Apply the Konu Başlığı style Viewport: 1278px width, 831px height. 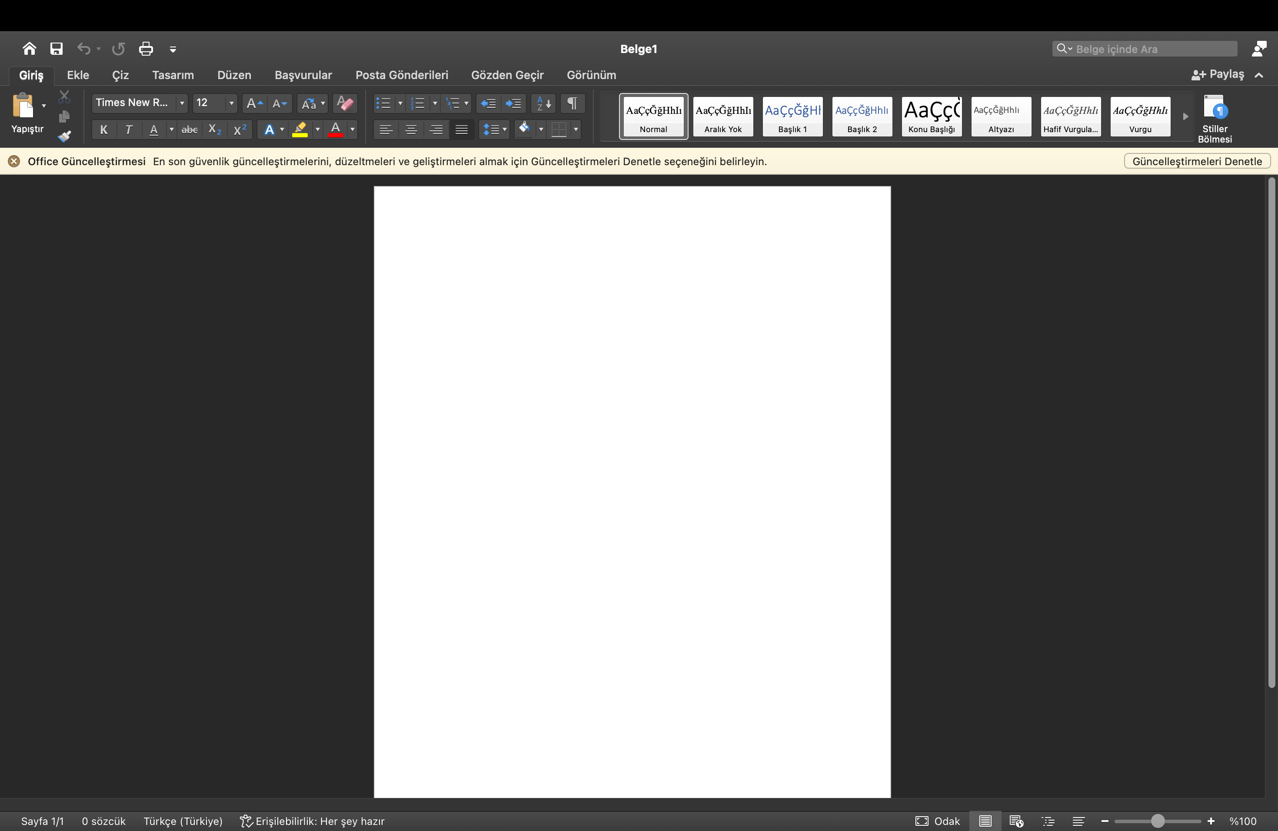[x=932, y=116]
